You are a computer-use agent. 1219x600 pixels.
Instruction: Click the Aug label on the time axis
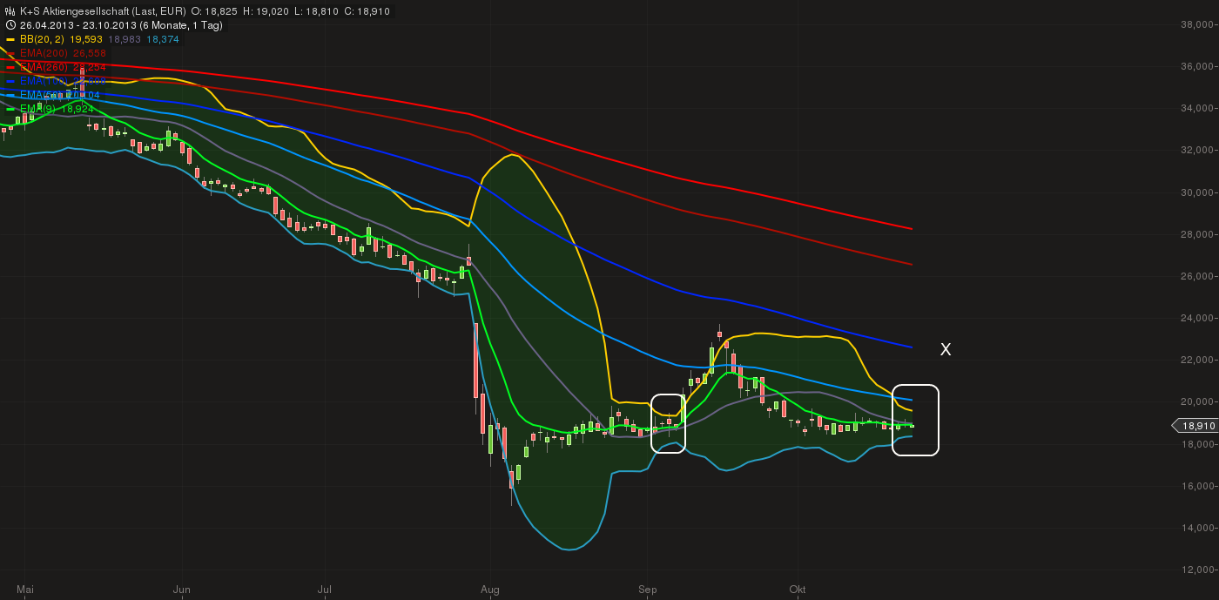coord(490,590)
